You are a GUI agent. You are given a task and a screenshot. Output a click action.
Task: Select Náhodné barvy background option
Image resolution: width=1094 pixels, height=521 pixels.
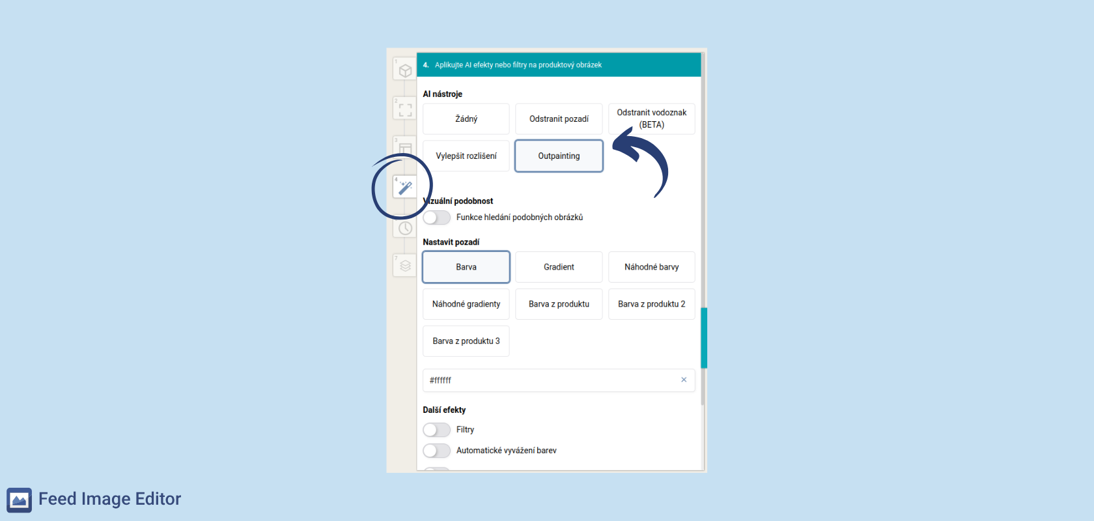(651, 267)
